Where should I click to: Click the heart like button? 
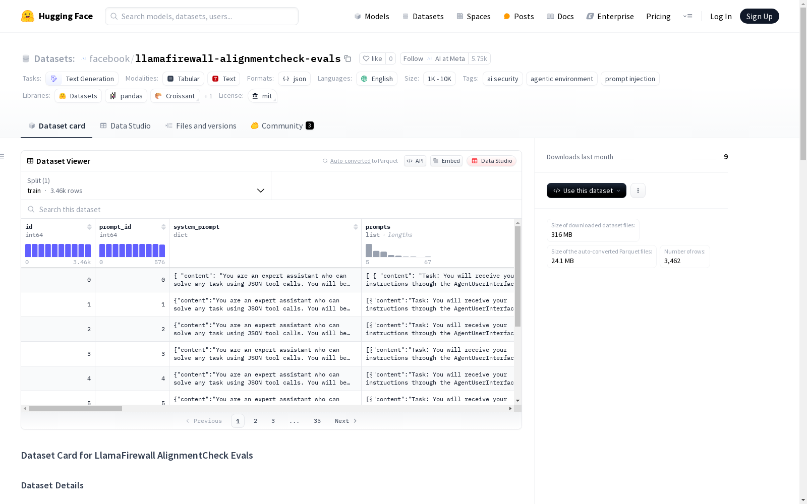(x=373, y=58)
